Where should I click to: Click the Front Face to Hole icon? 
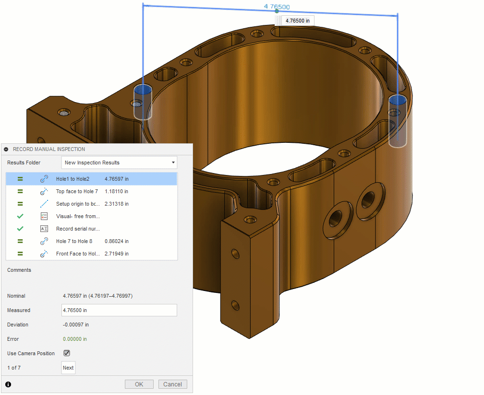click(44, 254)
